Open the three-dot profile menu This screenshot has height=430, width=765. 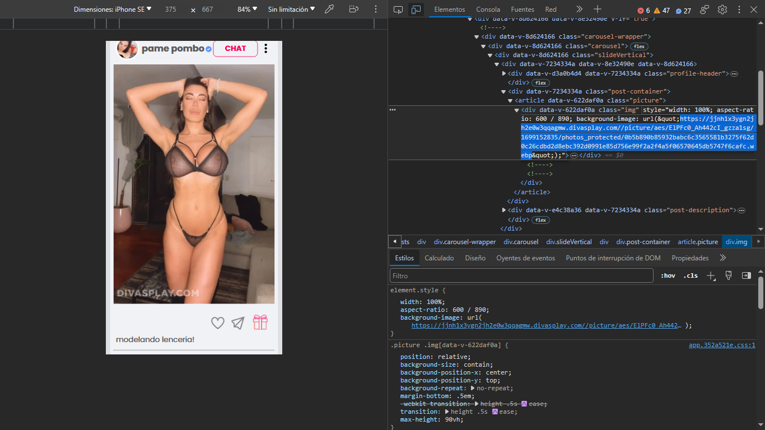click(265, 49)
